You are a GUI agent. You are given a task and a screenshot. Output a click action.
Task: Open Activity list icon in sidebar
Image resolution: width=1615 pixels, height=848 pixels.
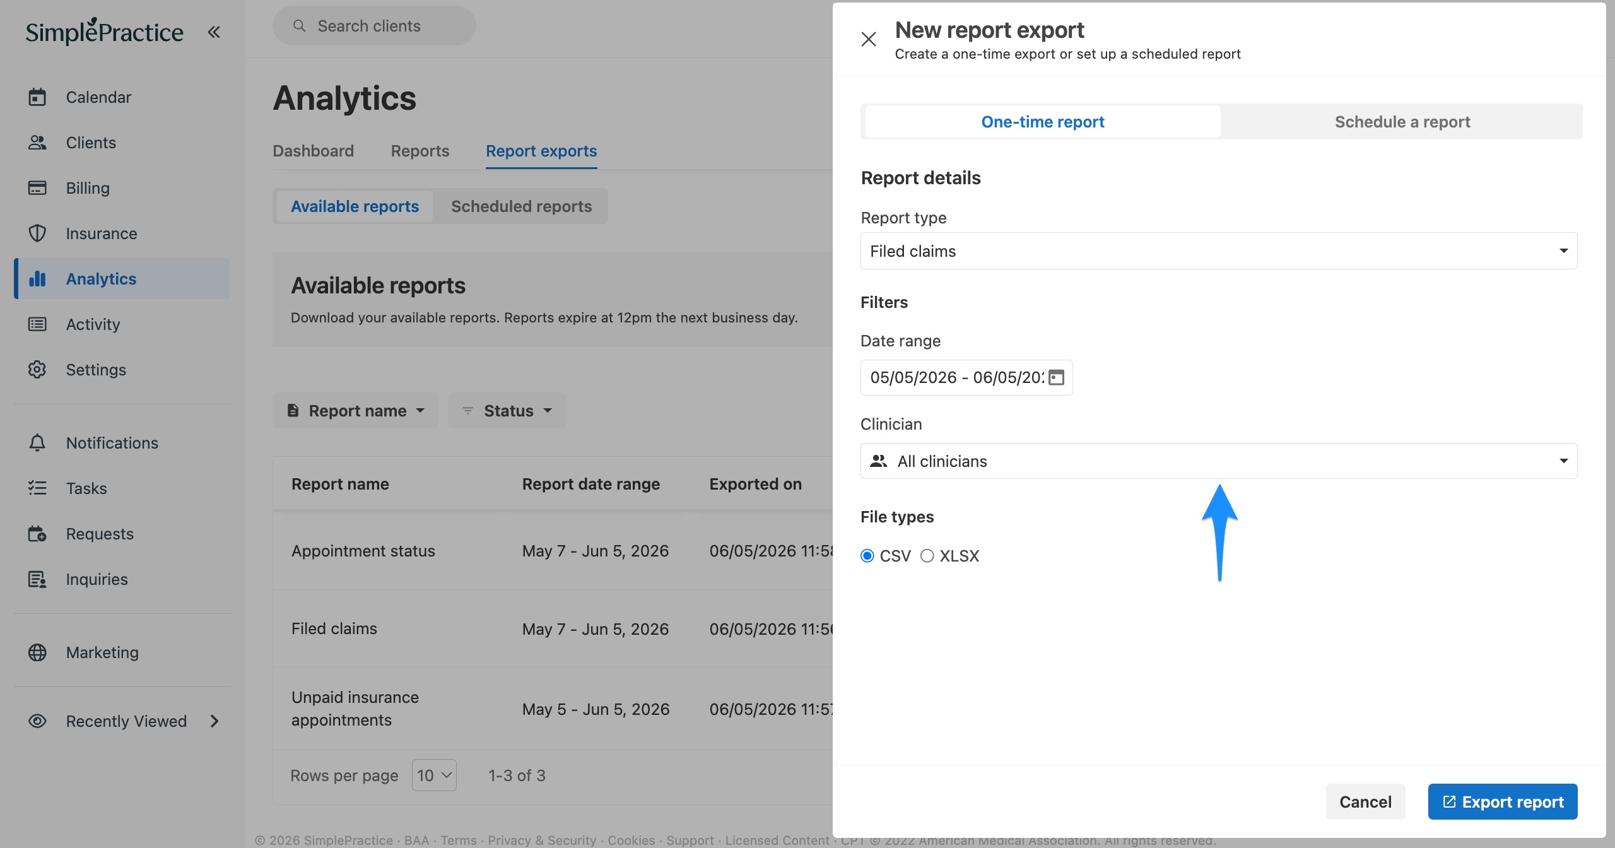point(37,324)
